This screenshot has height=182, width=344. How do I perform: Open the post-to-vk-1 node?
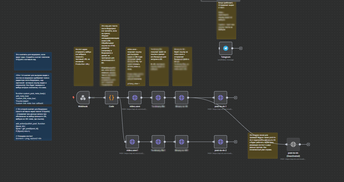pyautogui.click(x=220, y=97)
